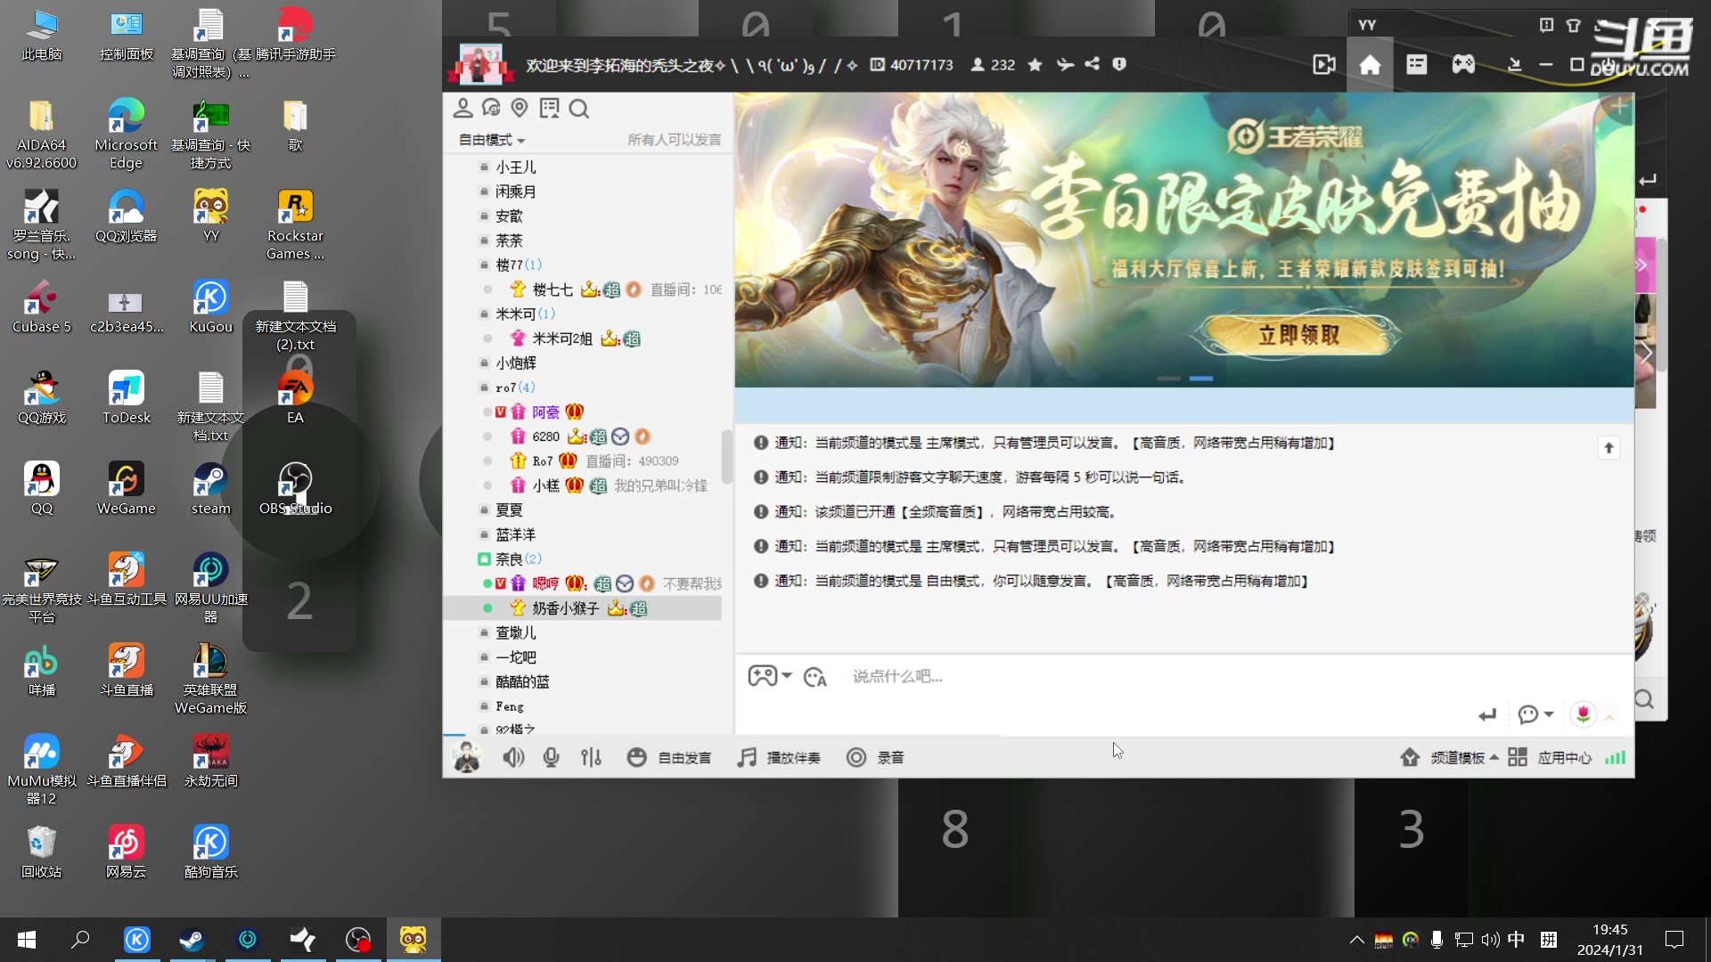The width and height of the screenshot is (1711, 962).
Task: Open 应用中心 in the bottom bar
Action: [1564, 757]
